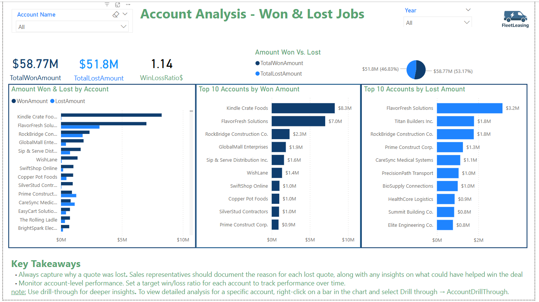The height and width of the screenshot is (302, 539).
Task: Click the '$58.77M (53.17%)' pie data label
Action: [x=453, y=71]
